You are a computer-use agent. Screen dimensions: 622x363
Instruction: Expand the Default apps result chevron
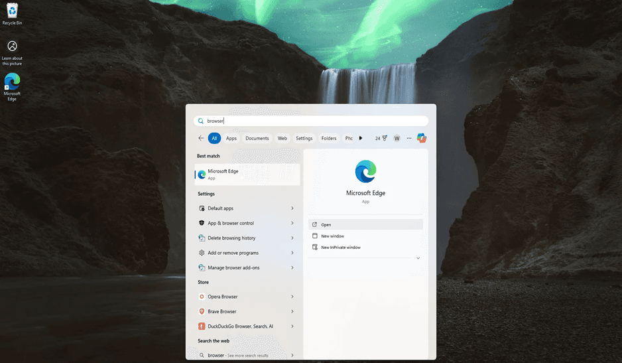(x=292, y=208)
